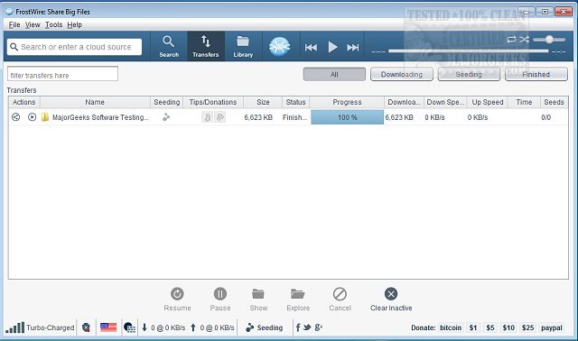This screenshot has width=578, height=341.
Task: Click the filter transfers text box
Action: tap(62, 74)
